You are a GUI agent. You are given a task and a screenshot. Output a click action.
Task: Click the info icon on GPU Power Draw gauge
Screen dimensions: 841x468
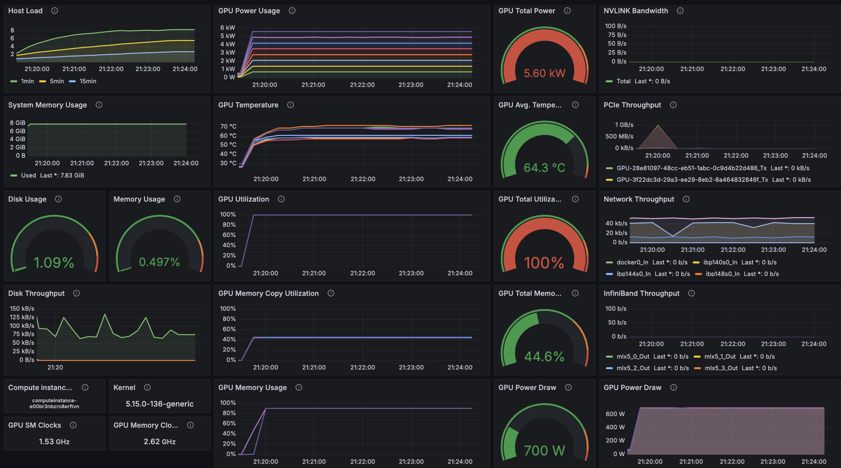(568, 387)
